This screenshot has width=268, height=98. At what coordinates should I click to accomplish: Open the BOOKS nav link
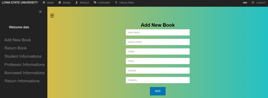pyautogui.click(x=67, y=3)
